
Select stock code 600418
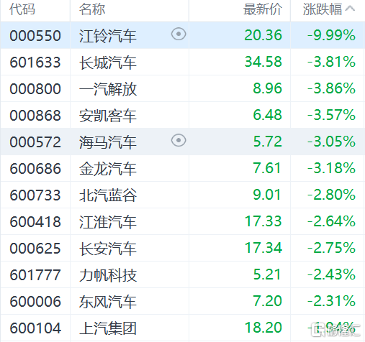pyautogui.click(x=35, y=222)
